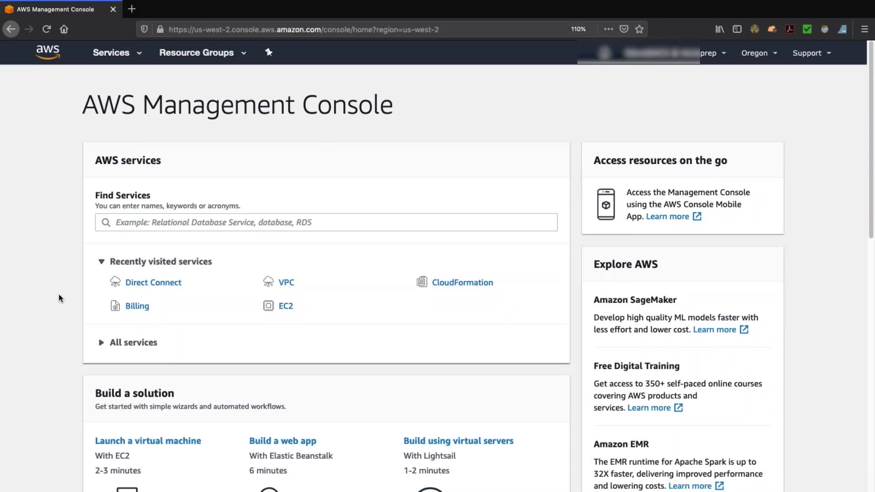Click the Billing service document icon
The height and width of the screenshot is (492, 875).
tap(115, 306)
